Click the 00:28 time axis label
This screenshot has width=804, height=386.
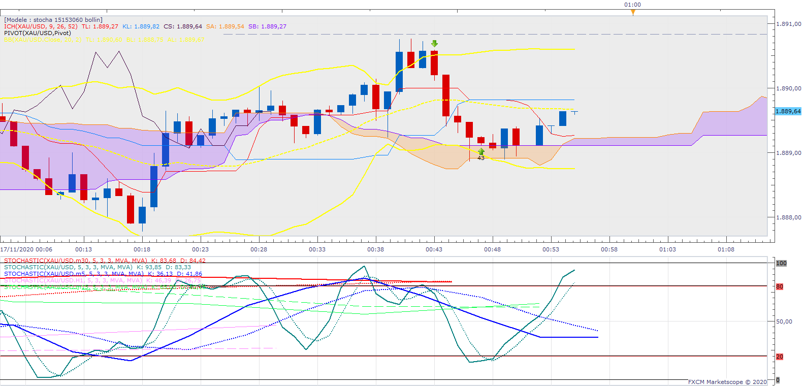click(x=259, y=249)
